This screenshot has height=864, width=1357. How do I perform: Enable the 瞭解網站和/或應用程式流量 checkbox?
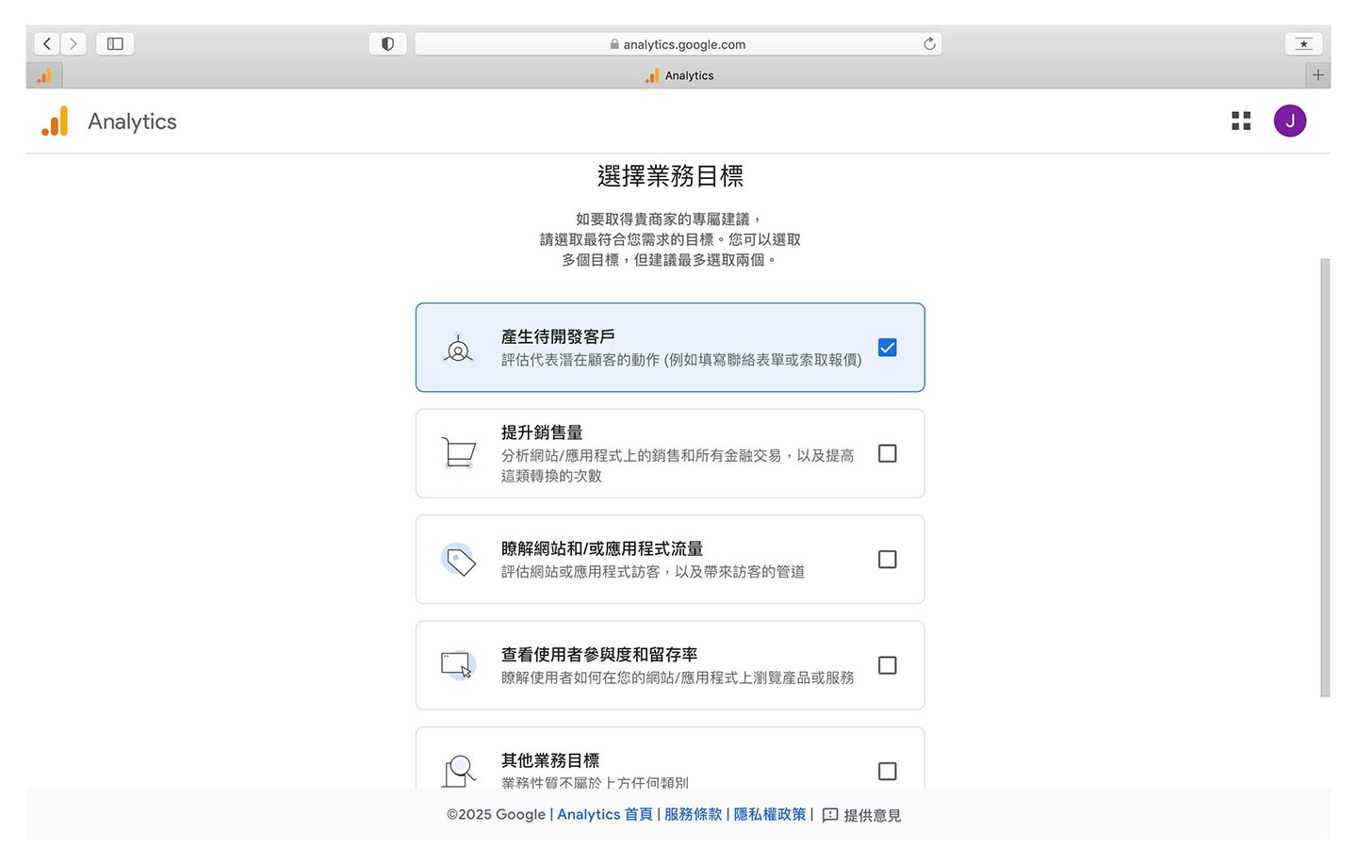(x=887, y=560)
